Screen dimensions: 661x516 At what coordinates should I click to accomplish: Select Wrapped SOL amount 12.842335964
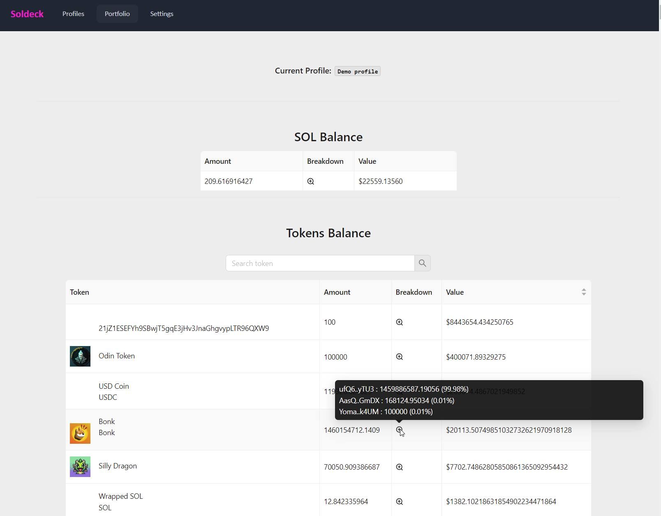[x=346, y=502]
